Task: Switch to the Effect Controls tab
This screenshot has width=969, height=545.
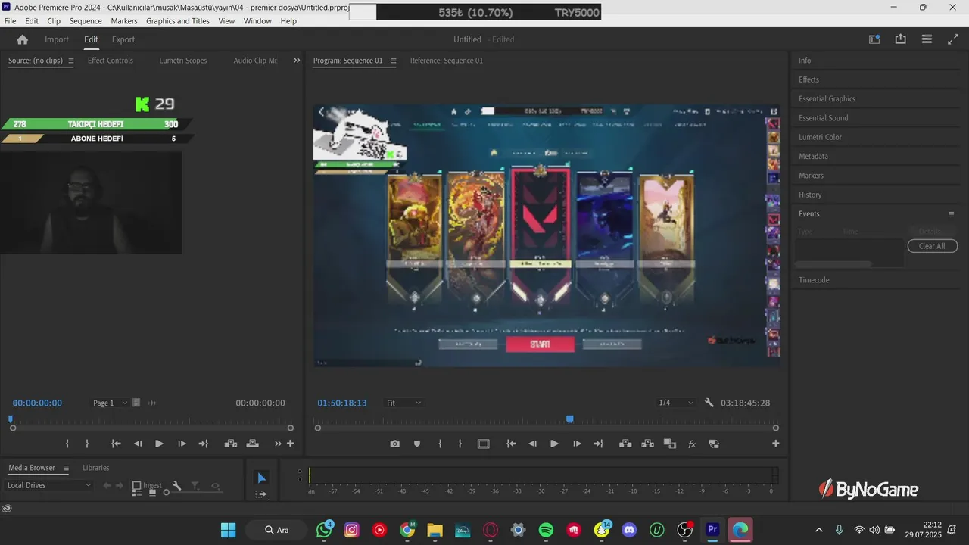Action: 111,61
